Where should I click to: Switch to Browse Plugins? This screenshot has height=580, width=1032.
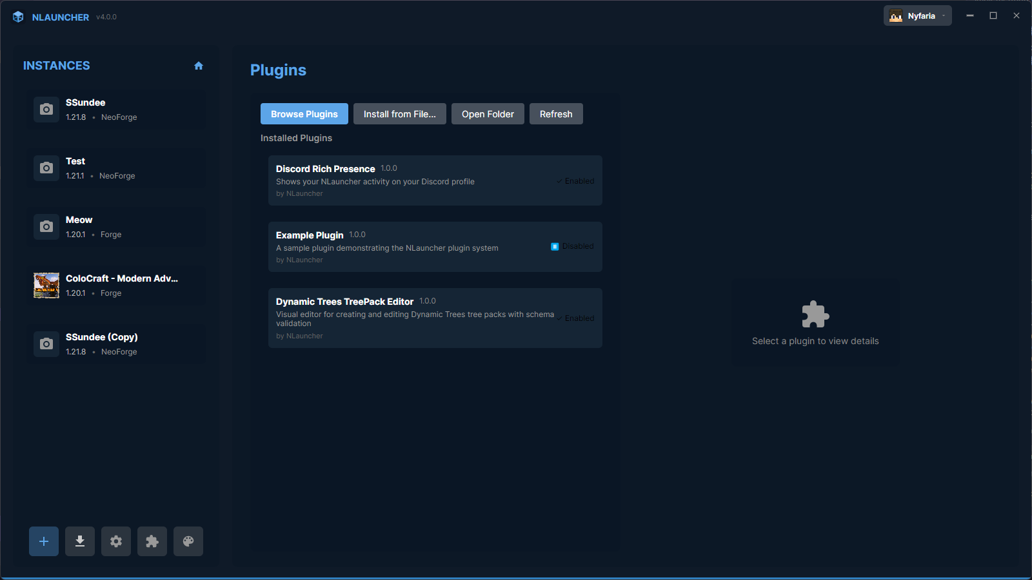(x=304, y=113)
